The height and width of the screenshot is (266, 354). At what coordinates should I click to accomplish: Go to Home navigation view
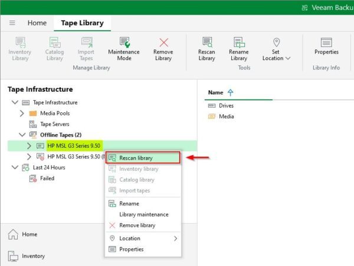pos(29,234)
